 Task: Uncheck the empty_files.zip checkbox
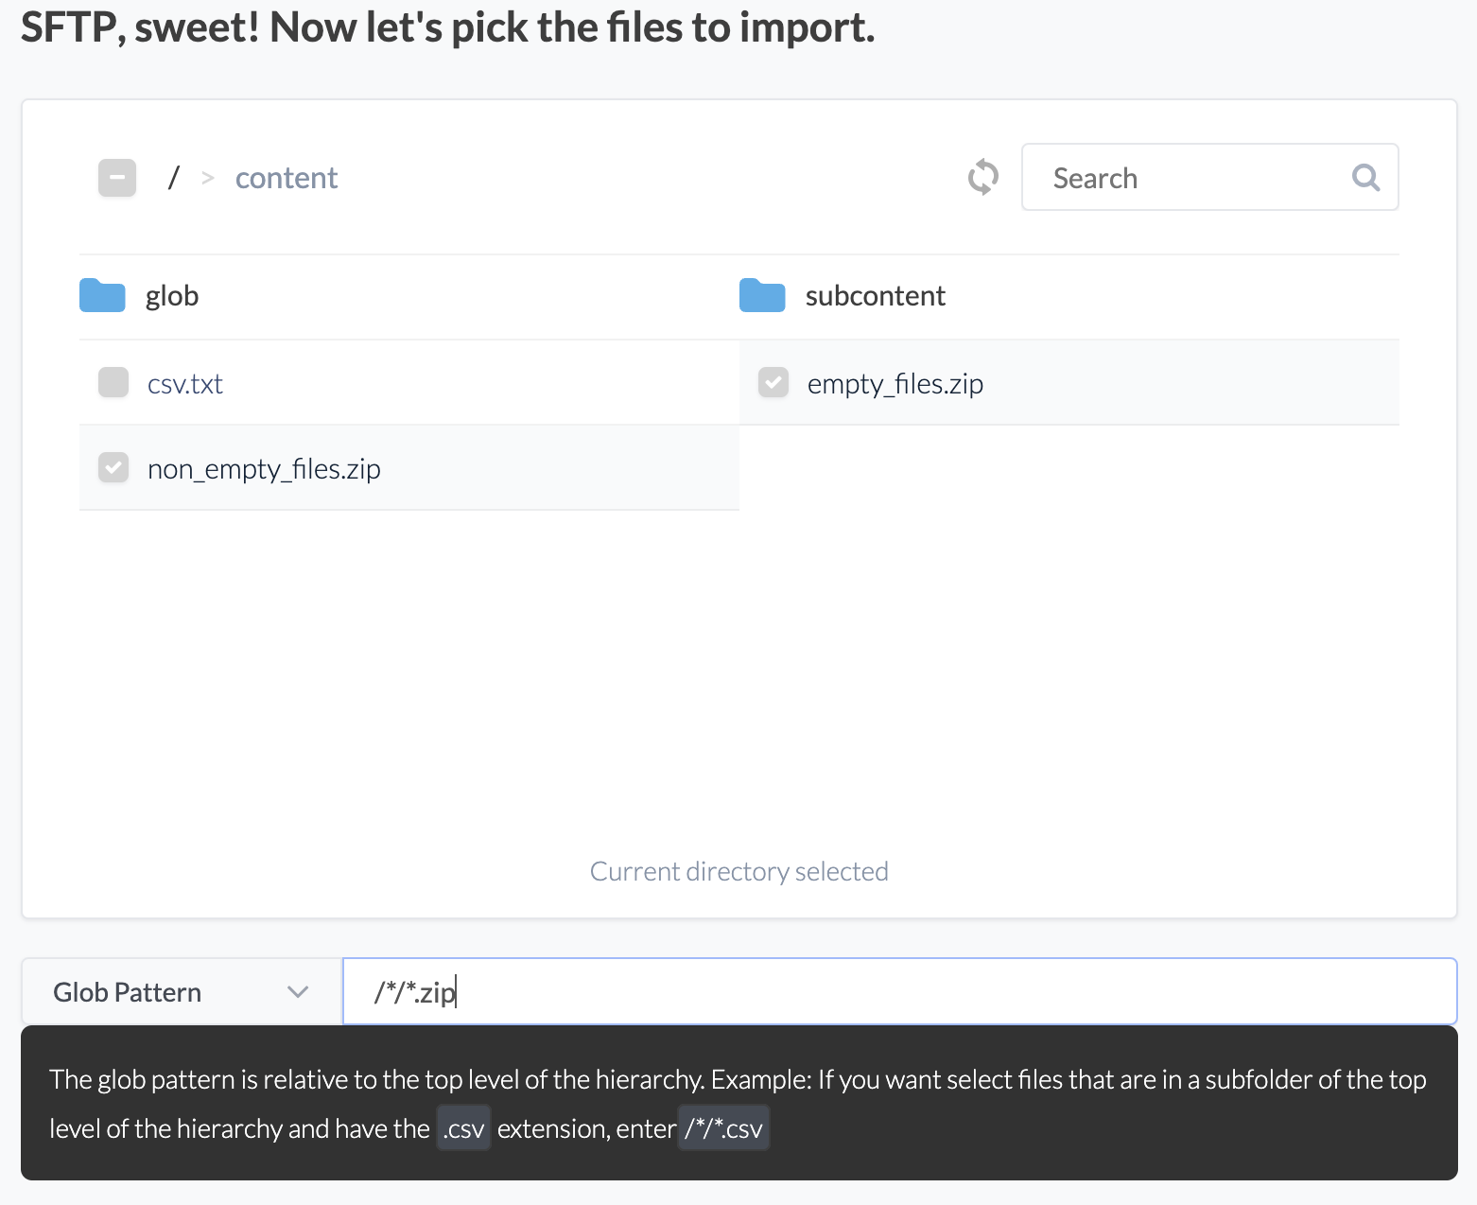click(773, 383)
